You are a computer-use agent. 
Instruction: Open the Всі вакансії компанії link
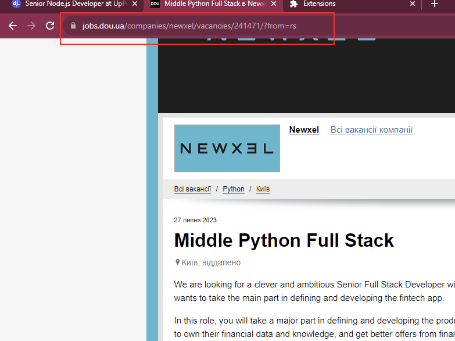tap(371, 130)
